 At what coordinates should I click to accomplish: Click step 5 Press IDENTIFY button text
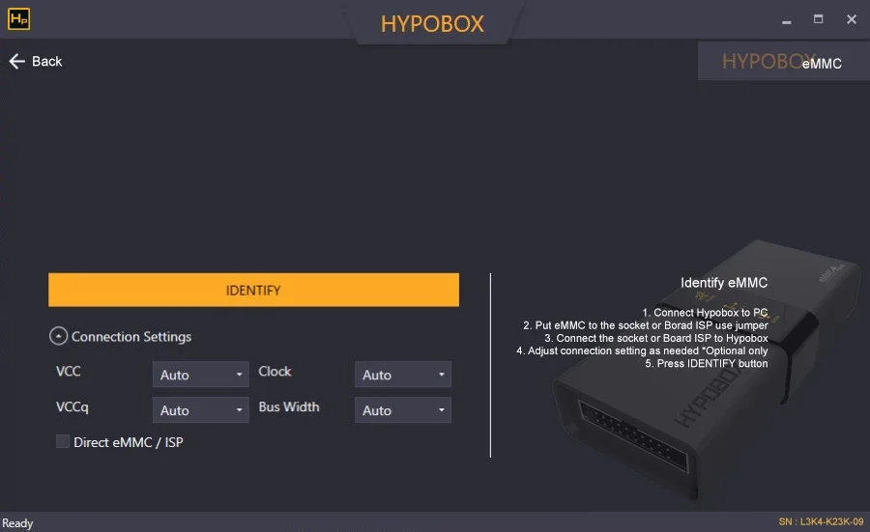pos(707,364)
